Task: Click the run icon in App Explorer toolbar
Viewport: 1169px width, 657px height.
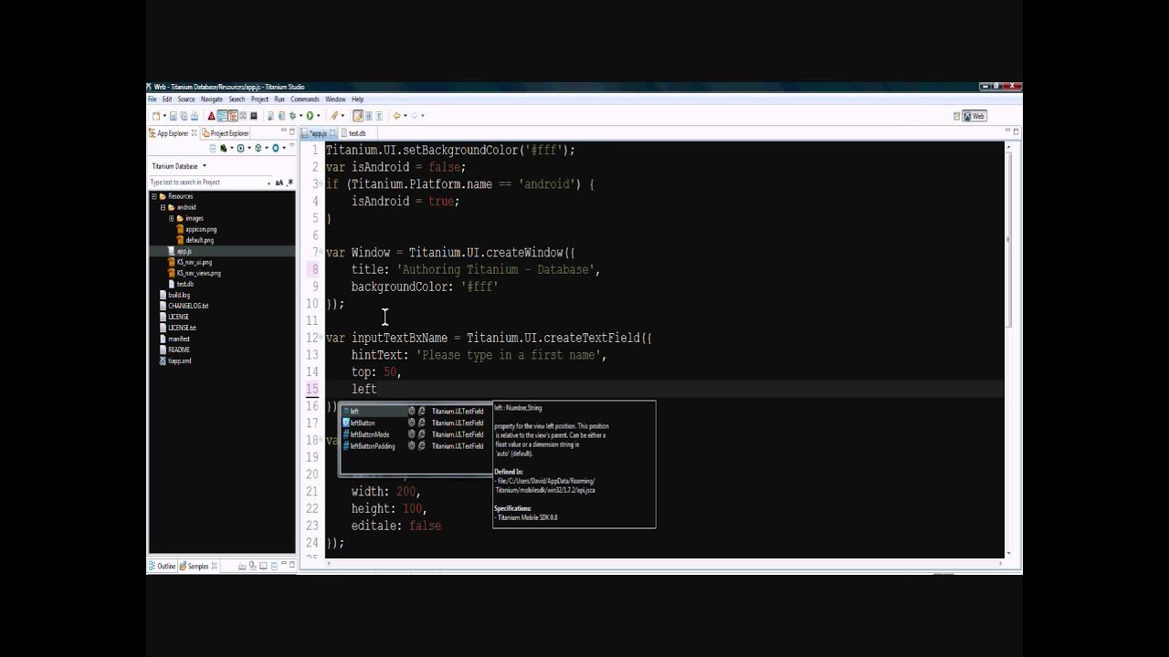Action: pyautogui.click(x=240, y=148)
